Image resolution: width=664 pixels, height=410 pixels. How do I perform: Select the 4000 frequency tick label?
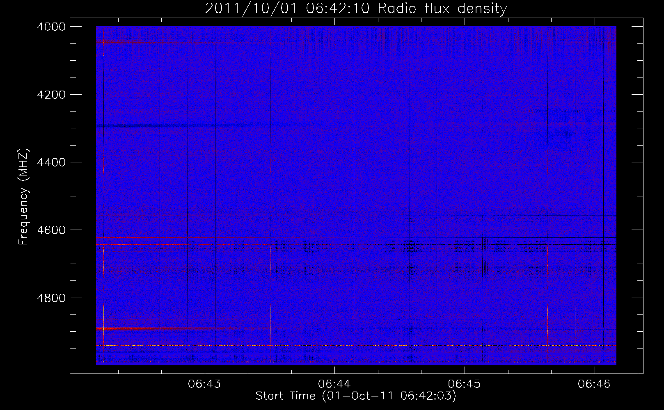(51, 27)
